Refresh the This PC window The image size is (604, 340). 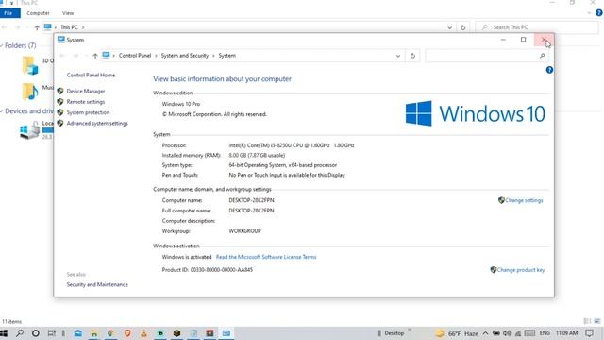463,27
